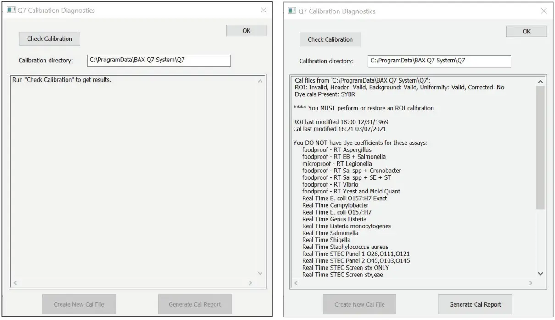
Task: Click Check Calibration in right dialog
Action: tap(330, 39)
